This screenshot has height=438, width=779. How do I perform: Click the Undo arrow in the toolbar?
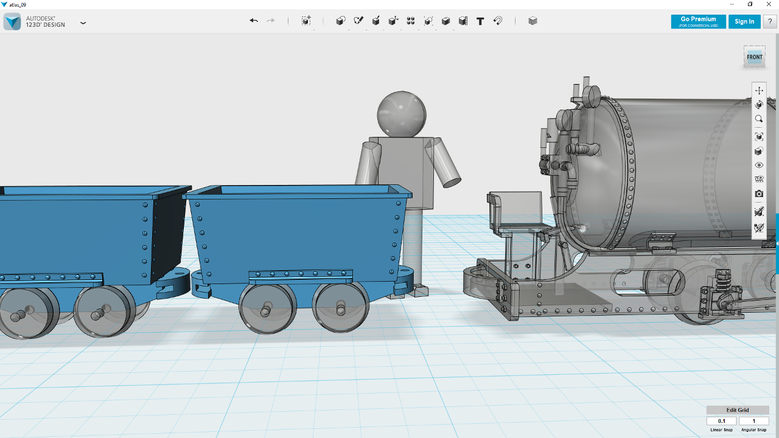click(x=254, y=21)
